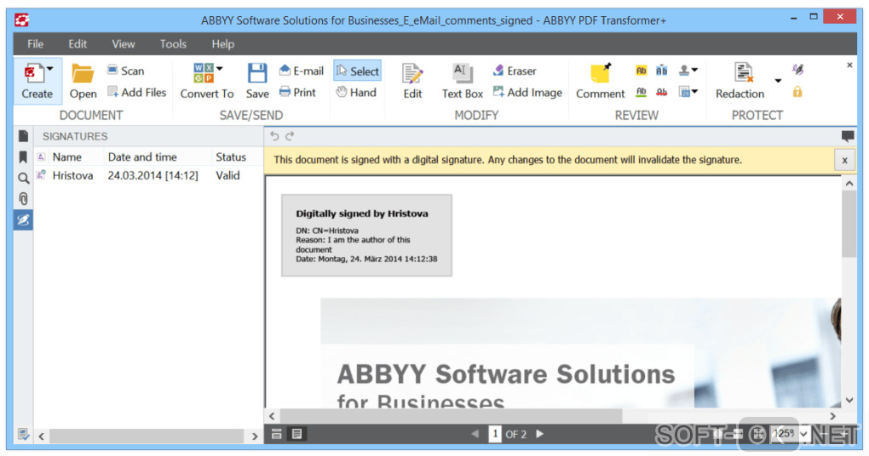This screenshot has height=456, width=869.
Task: Select the Hristova signature row
Action: pos(148,175)
